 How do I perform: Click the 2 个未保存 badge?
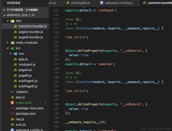tap(31, 10)
